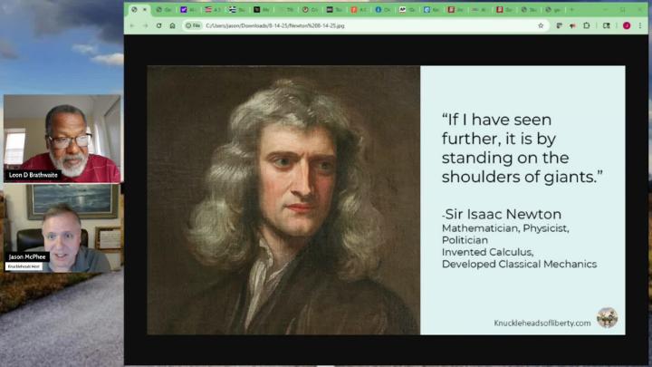The height and width of the screenshot is (367, 652).
Task: Click the File info chip in address bar
Action: point(193,25)
